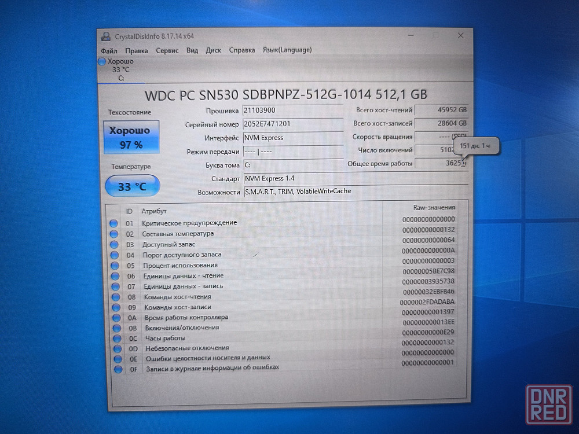Click the status circle for Порог доступного запаса
Viewport: 579px width, 434px height.
click(115, 255)
